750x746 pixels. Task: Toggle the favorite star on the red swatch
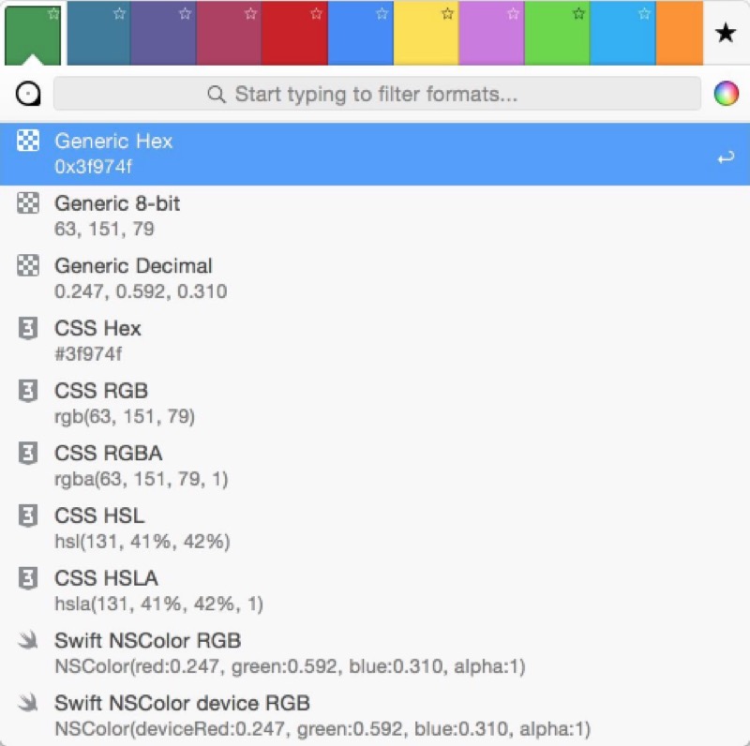pyautogui.click(x=316, y=14)
